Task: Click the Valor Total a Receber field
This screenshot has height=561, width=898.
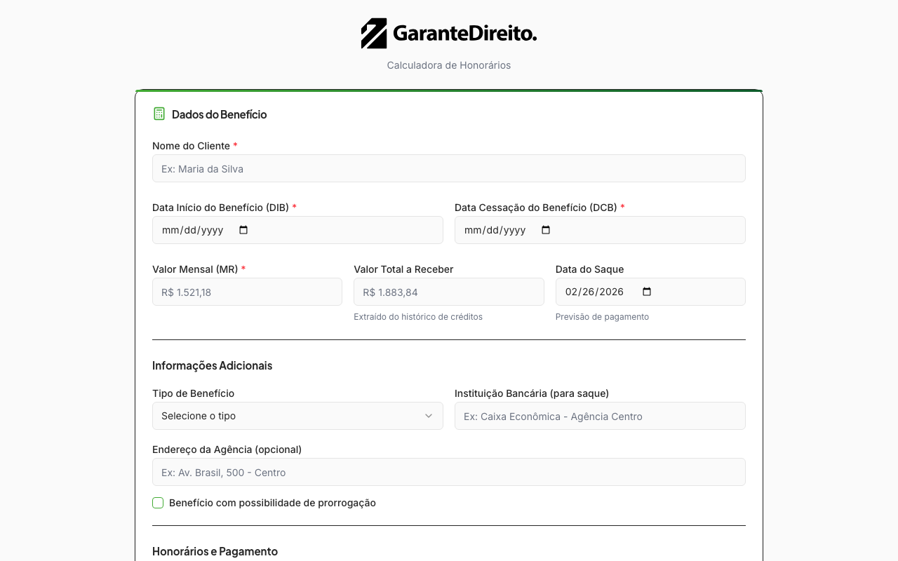Action: click(449, 292)
